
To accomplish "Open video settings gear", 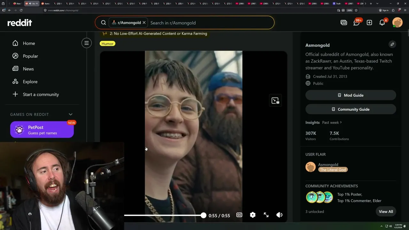I will pyautogui.click(x=253, y=215).
